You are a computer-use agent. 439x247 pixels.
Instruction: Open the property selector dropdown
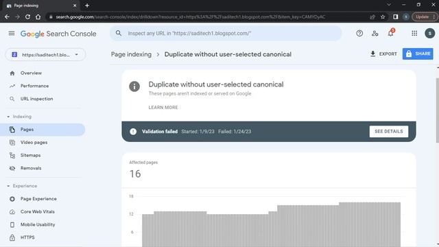coord(45,55)
